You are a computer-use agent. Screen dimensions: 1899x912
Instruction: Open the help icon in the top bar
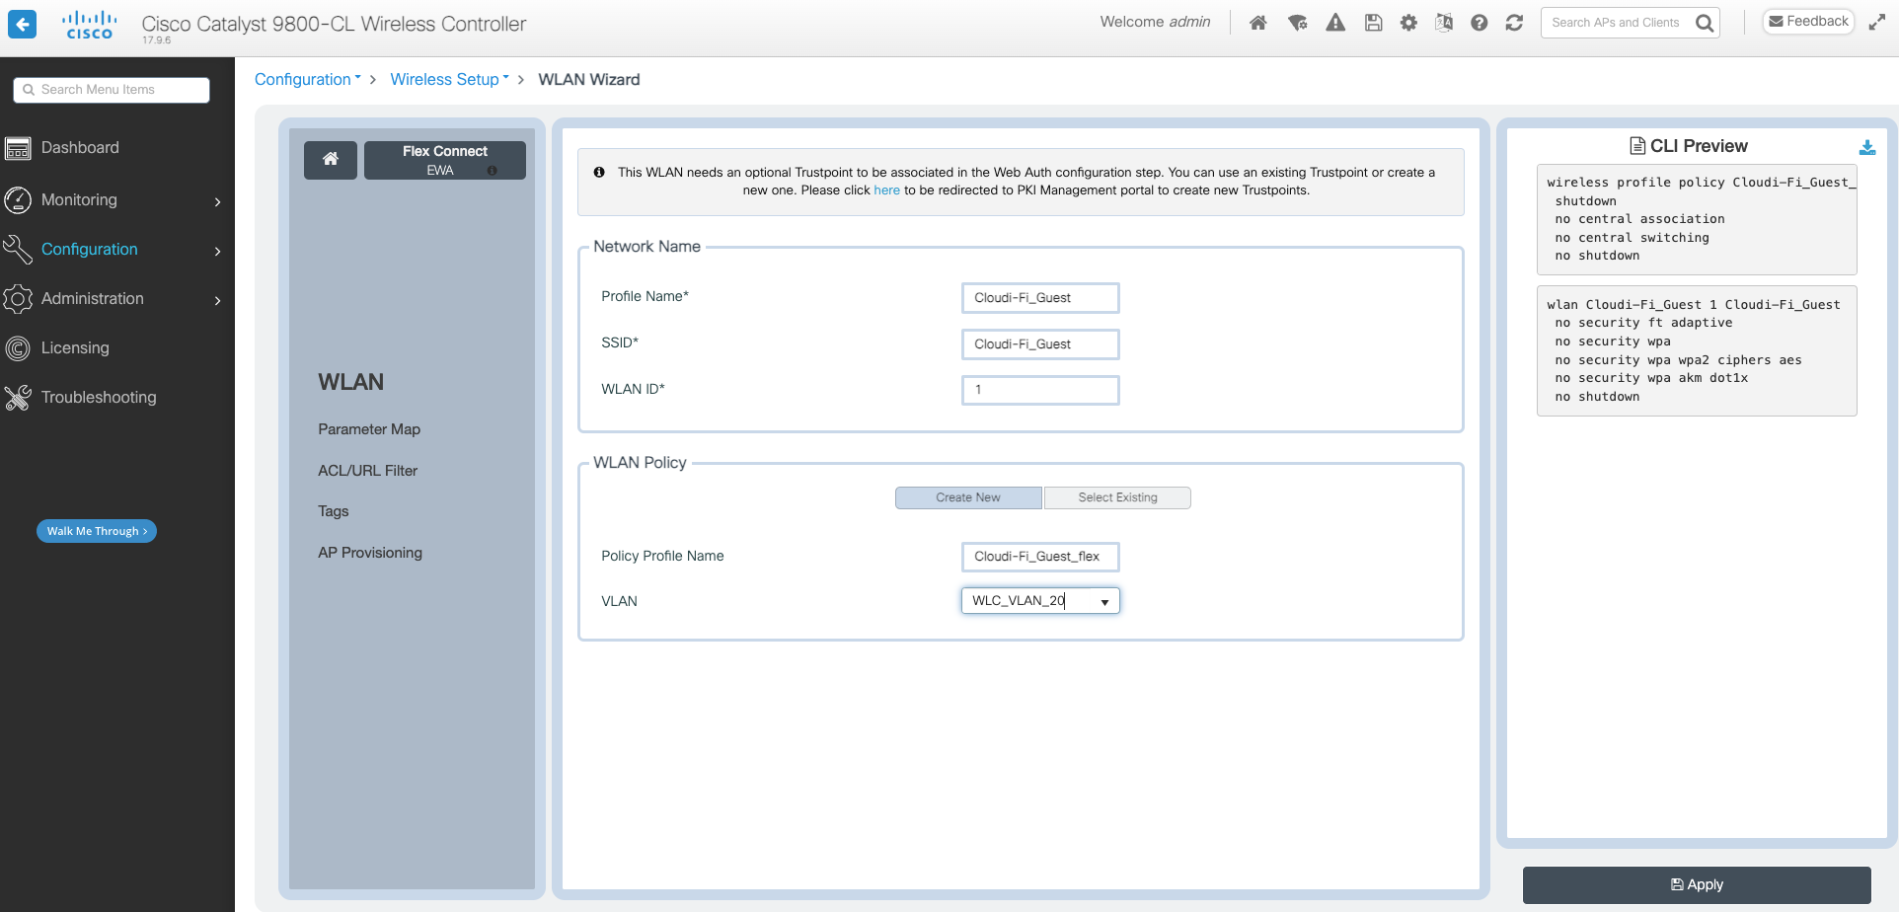coord(1480,22)
